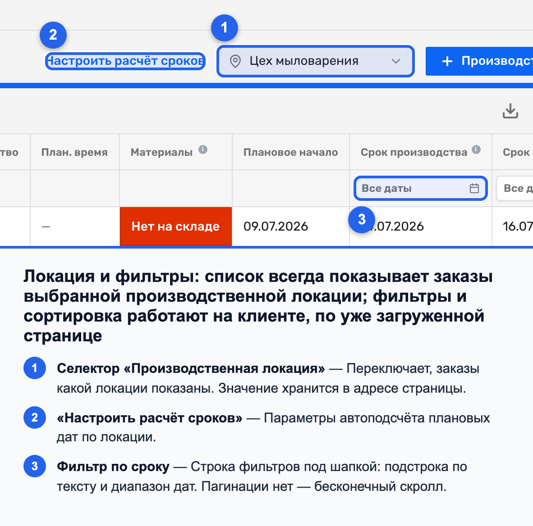This screenshot has width=533, height=526.
Task: Open the «Настроить расчёт сроков» link
Action: [125, 61]
